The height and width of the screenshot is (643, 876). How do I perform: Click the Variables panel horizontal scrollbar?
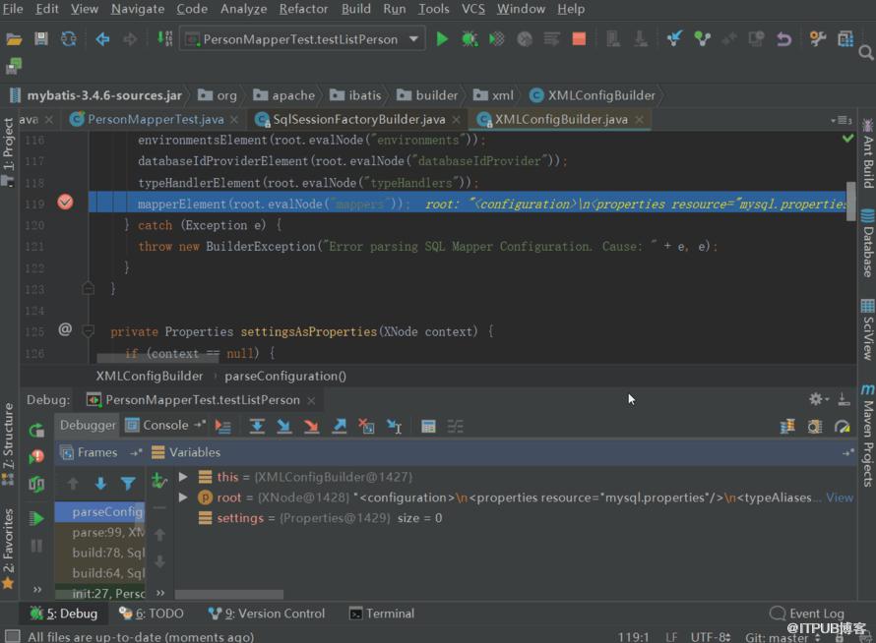[x=229, y=595]
